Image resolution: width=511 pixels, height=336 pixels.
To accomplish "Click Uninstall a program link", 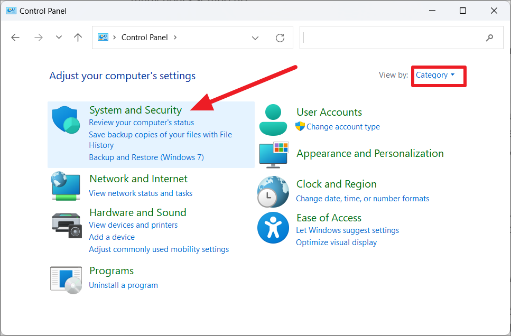I will pos(123,285).
